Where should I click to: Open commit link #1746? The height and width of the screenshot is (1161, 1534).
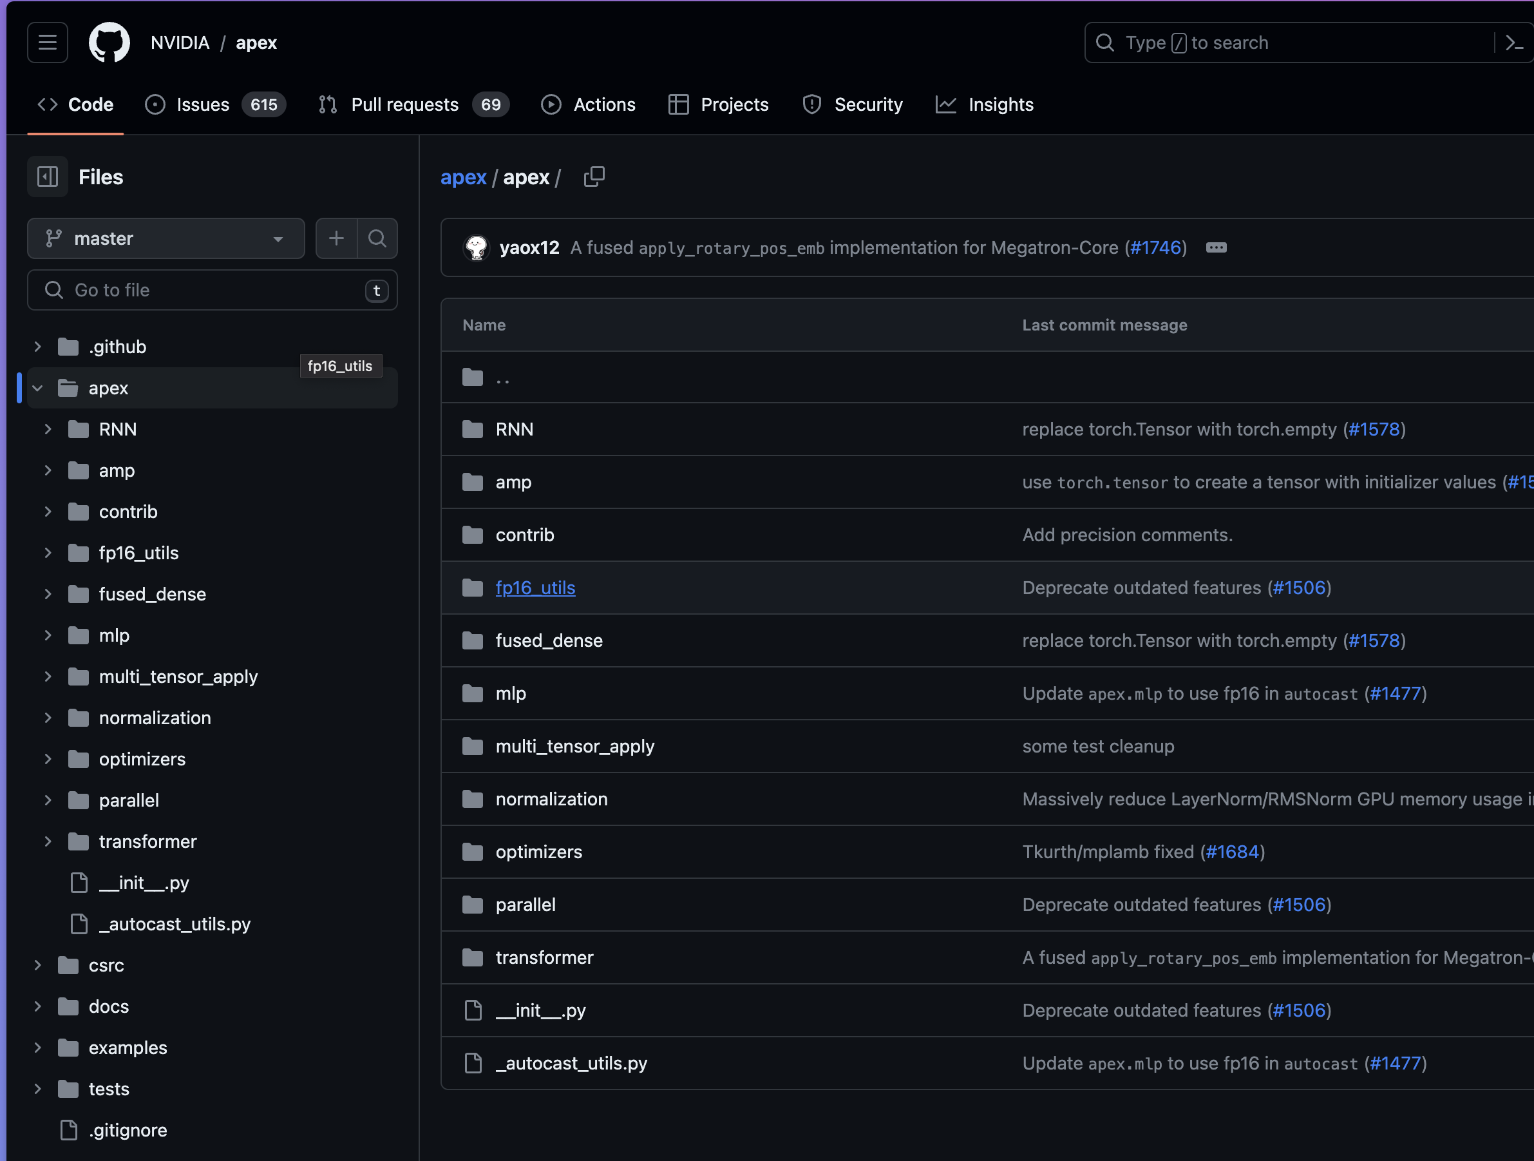point(1155,248)
